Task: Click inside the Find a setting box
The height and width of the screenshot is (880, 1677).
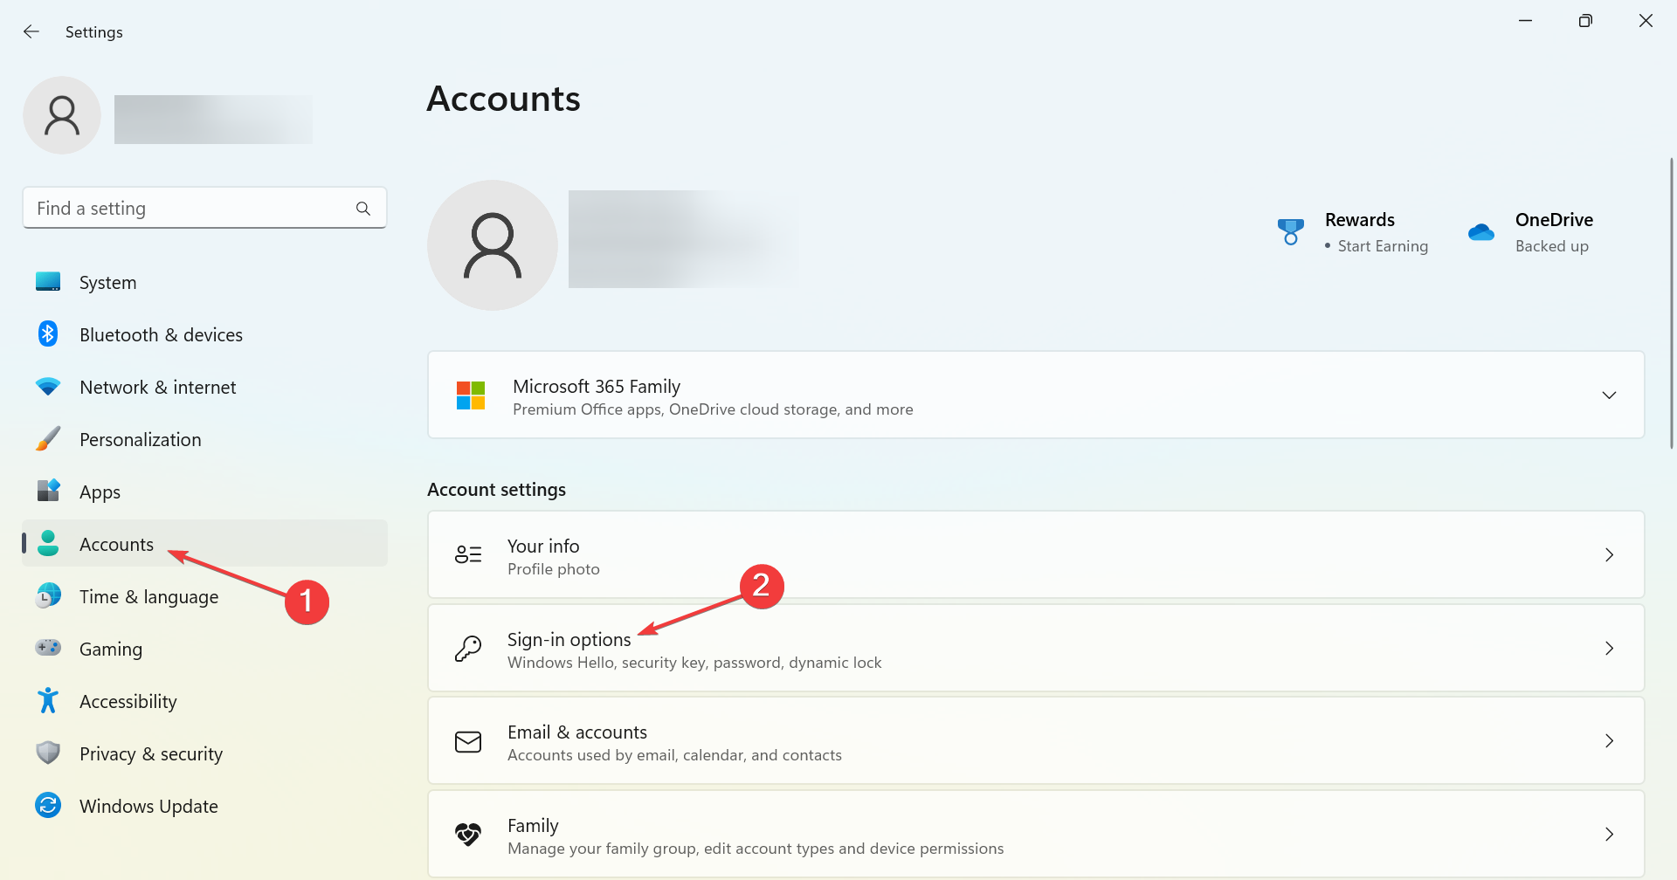Action: point(175,208)
